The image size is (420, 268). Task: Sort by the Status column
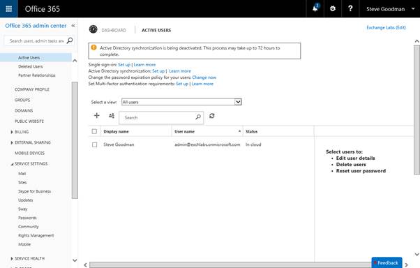click(x=278, y=131)
